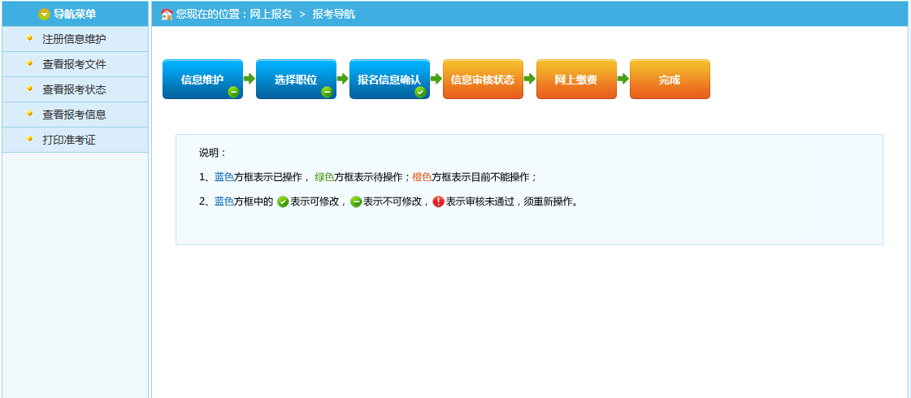Click the minus status icon on 选择职位

tap(327, 92)
